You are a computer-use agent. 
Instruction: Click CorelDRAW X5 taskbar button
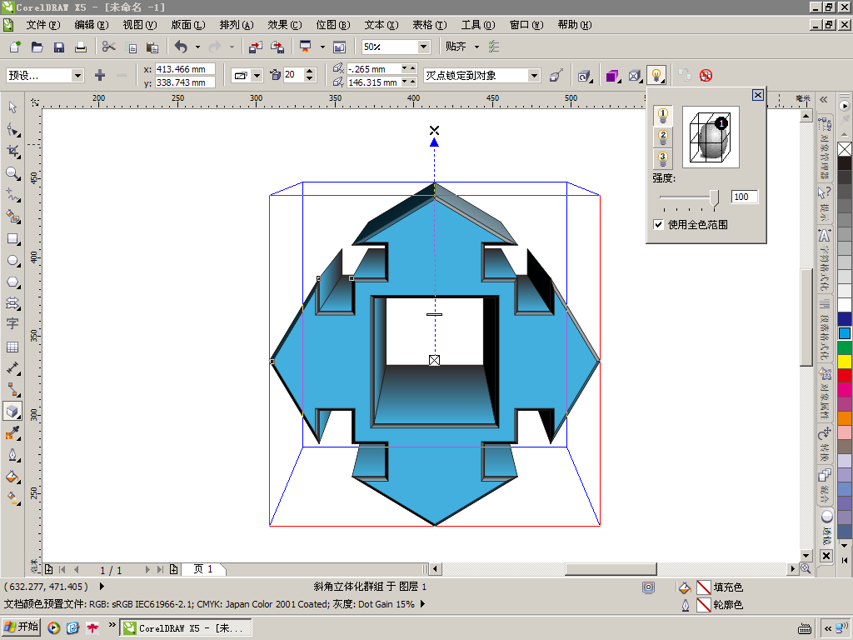point(186,628)
